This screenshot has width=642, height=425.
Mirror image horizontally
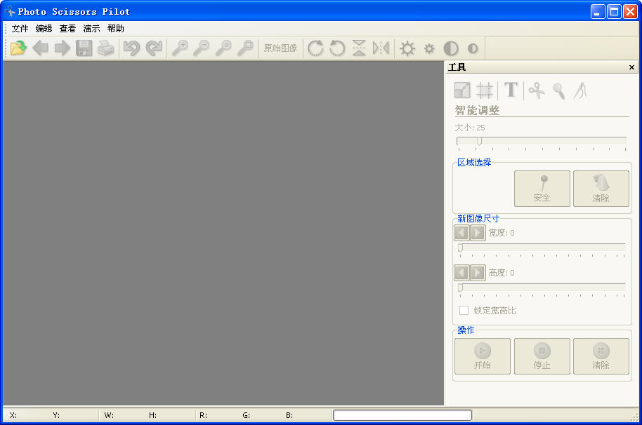381,48
